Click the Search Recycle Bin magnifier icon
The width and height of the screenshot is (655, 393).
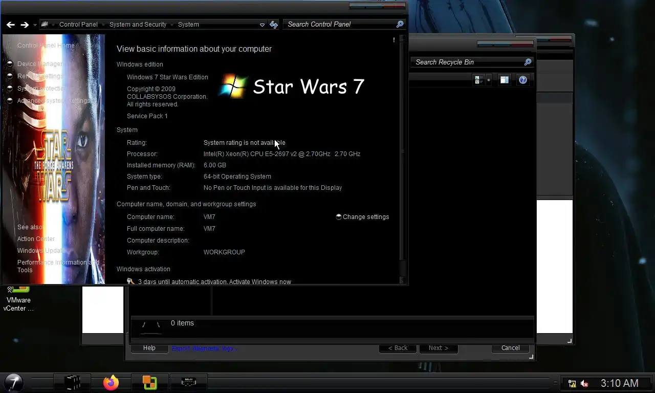[528, 62]
